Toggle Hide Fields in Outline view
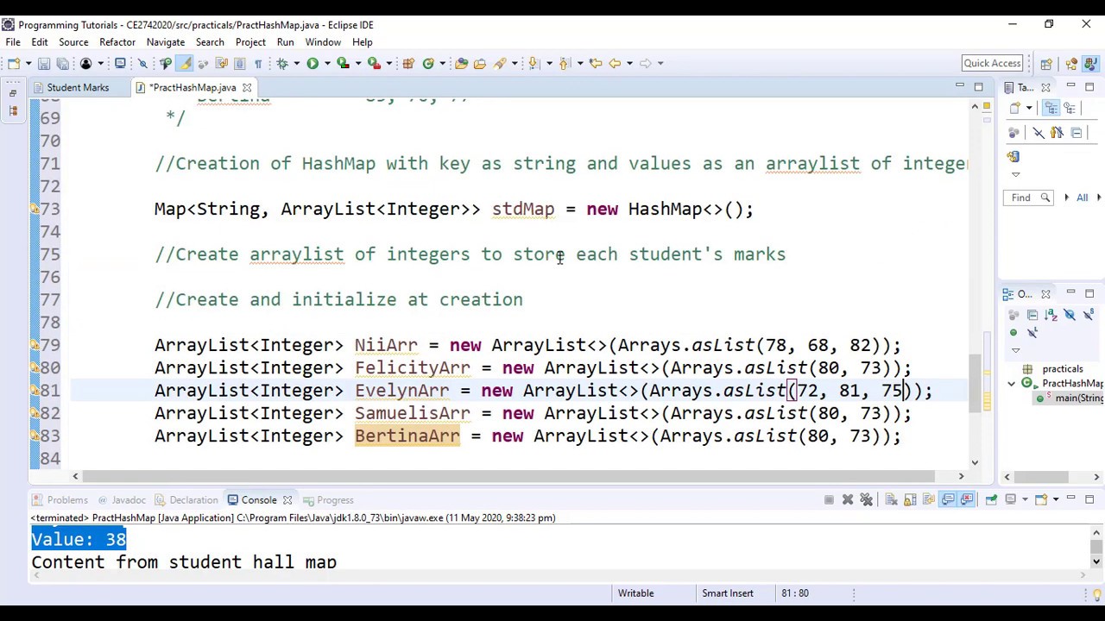Image resolution: width=1105 pixels, height=621 pixels. (1070, 315)
